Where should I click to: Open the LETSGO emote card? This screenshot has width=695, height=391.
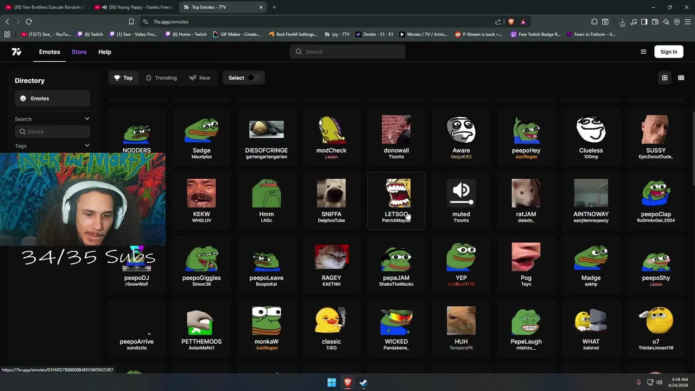click(x=396, y=201)
